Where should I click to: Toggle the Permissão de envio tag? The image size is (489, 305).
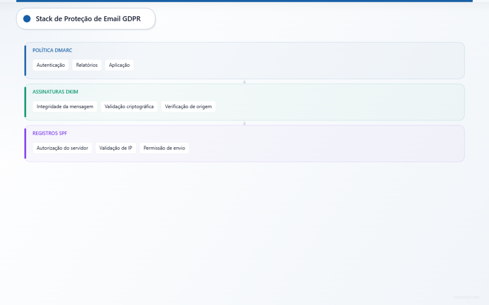click(x=164, y=148)
